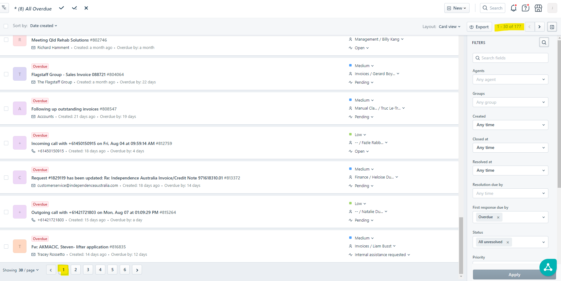
Task: Click the T avatar for Flagstaff Group ticket
Action: coord(20,74)
